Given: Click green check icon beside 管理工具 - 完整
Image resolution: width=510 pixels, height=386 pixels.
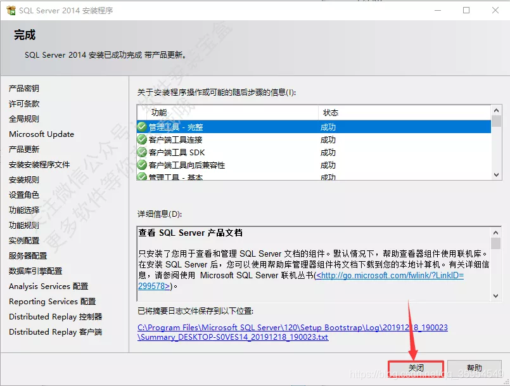Looking at the screenshot, I should click(142, 127).
